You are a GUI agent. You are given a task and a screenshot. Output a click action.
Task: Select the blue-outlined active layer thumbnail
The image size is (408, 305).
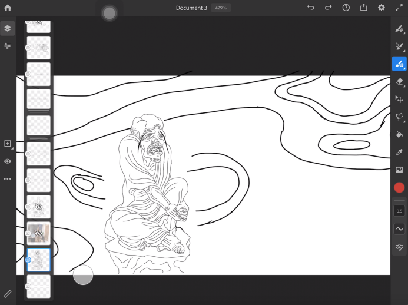point(38,260)
